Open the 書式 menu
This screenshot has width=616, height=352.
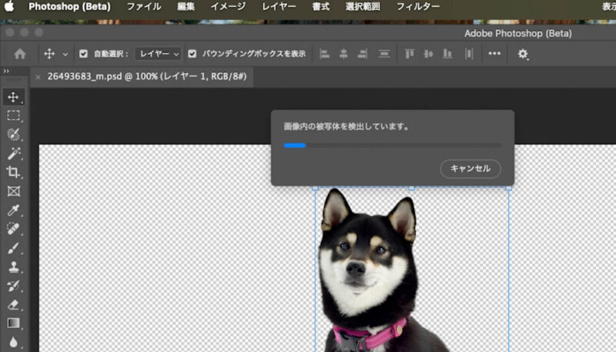(320, 6)
